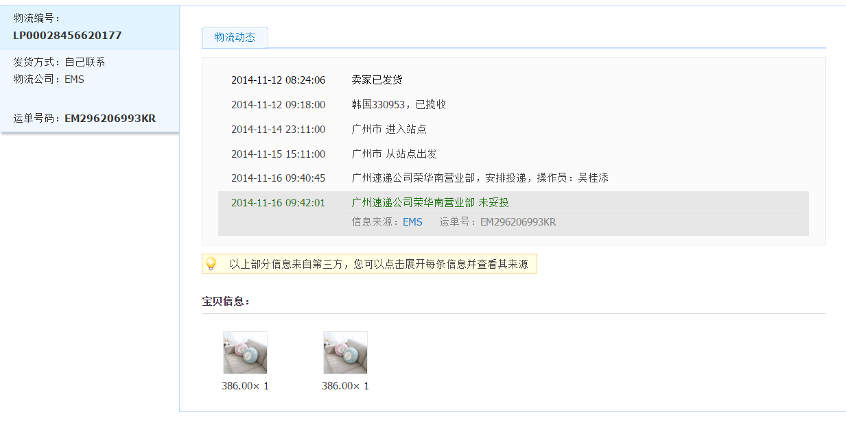Viewport: 846px width, 423px height.
Task: Click the light bulb tip icon
Action: (211, 264)
